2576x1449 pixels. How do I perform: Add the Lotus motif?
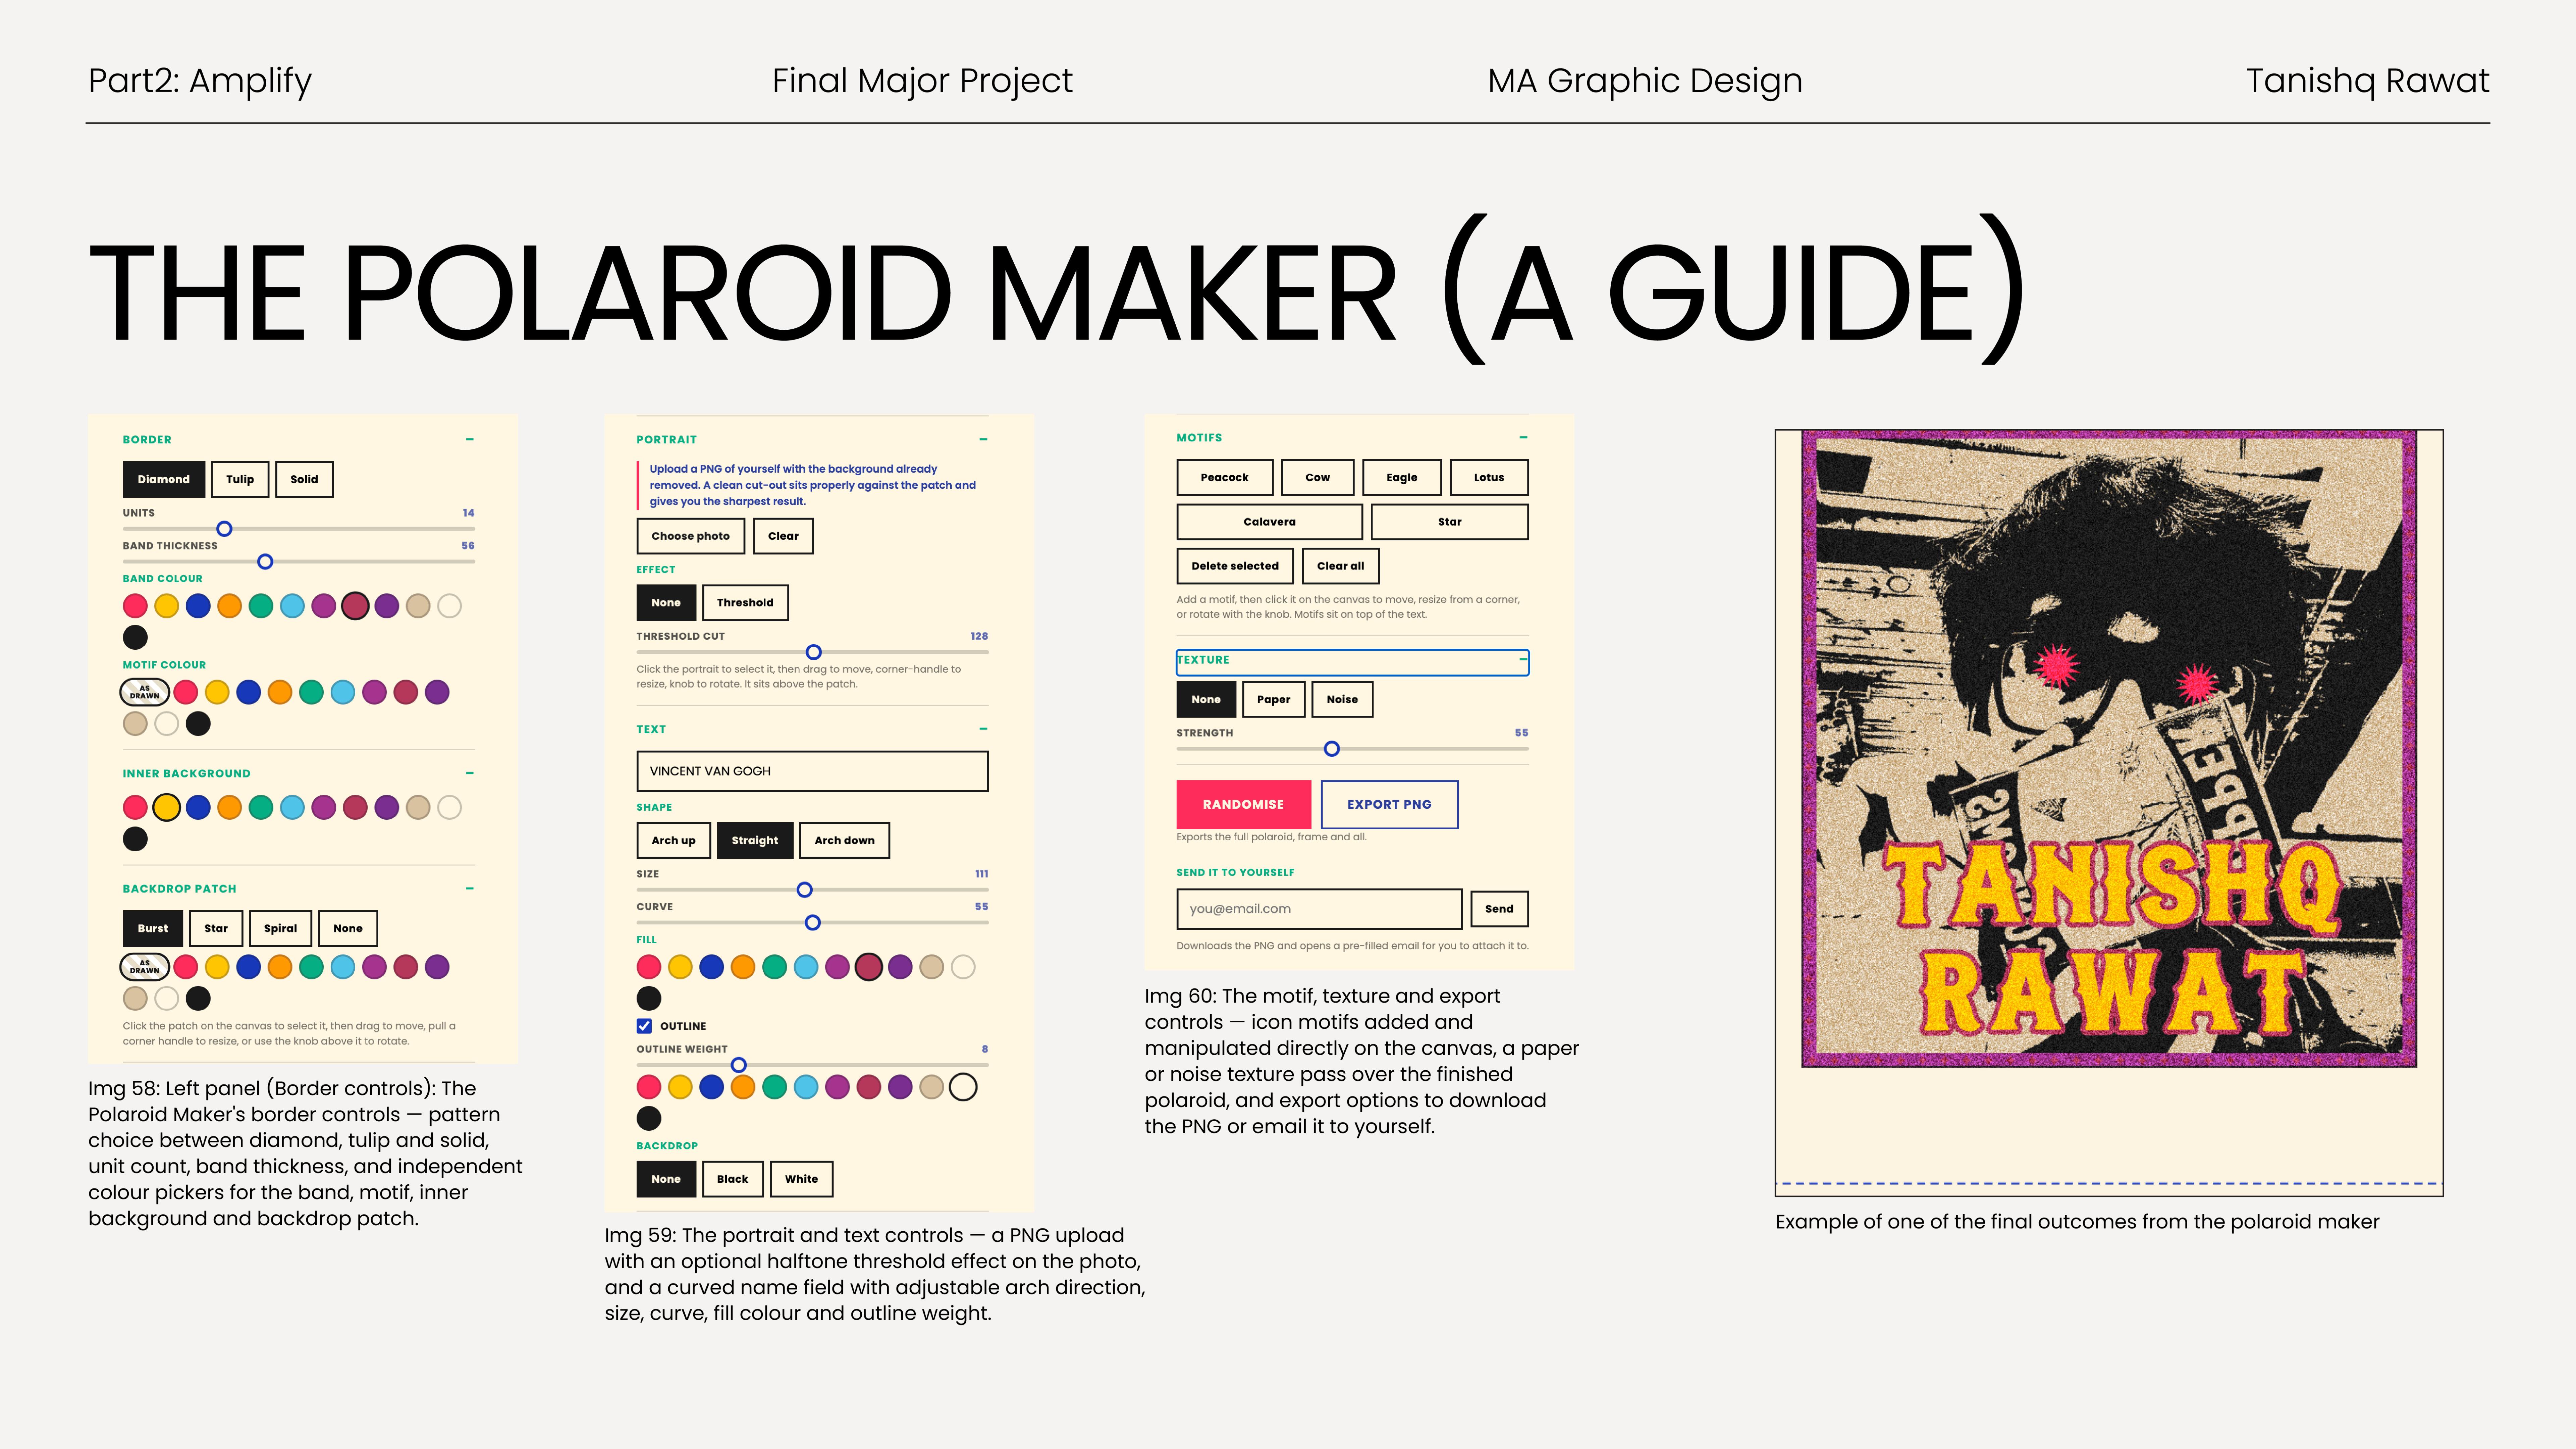tap(1489, 477)
